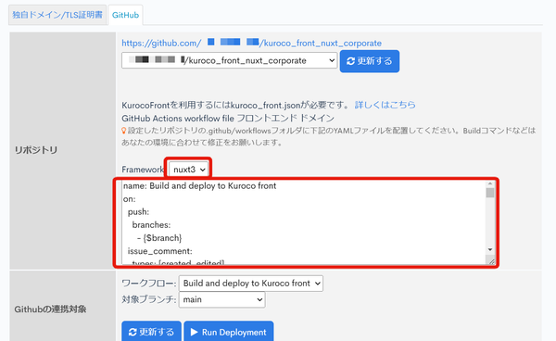The image size is (556, 341).
Task: Open the 詳しくはこちら link
Action: [x=385, y=105]
